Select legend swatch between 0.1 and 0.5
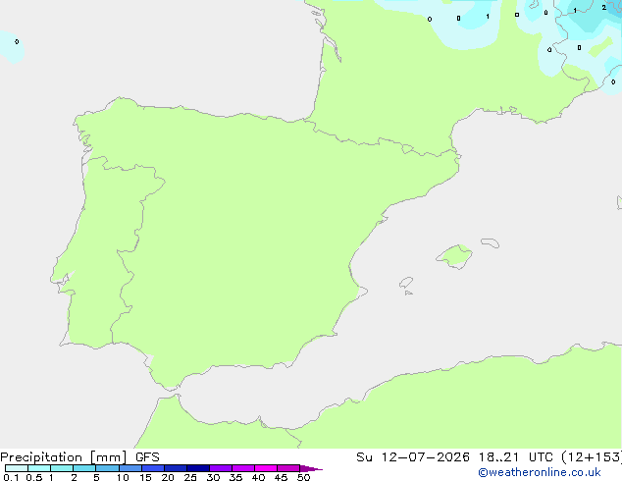 (x=17, y=468)
